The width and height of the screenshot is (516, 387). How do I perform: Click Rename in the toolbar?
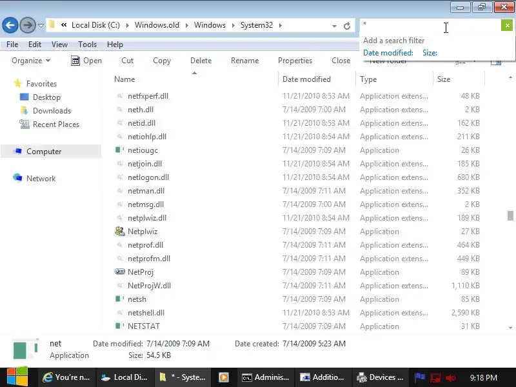coord(245,61)
